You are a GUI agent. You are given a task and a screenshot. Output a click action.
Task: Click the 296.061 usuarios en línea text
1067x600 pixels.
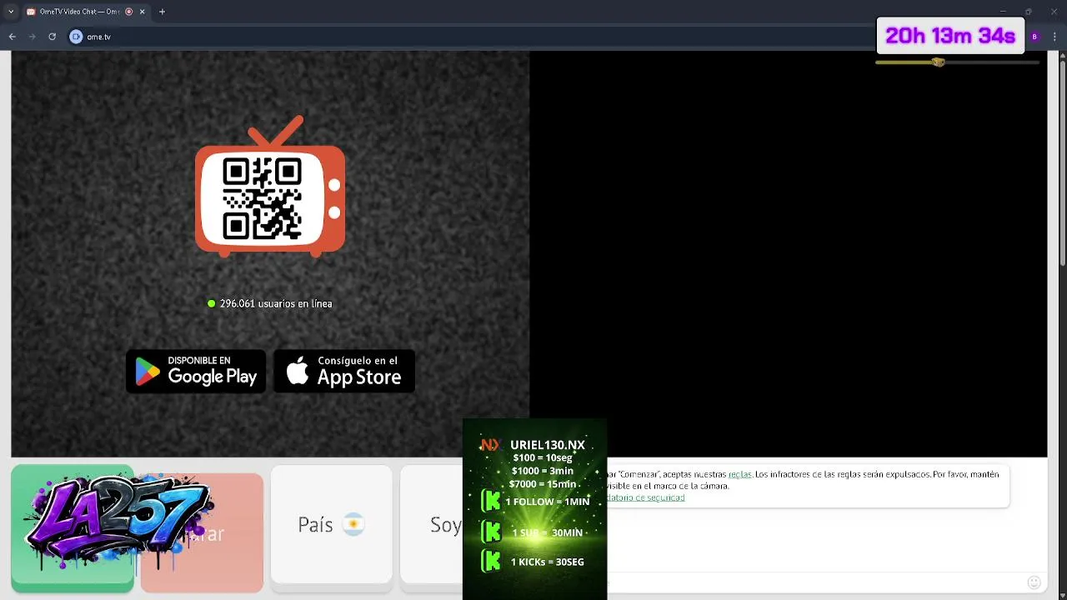pyautogui.click(x=276, y=303)
